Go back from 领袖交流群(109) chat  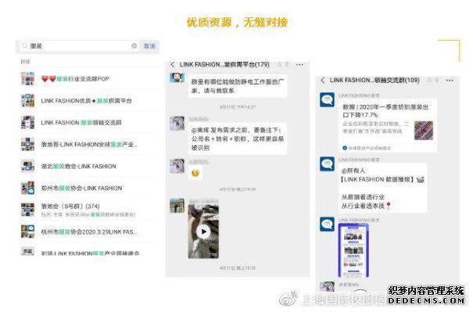(323, 81)
